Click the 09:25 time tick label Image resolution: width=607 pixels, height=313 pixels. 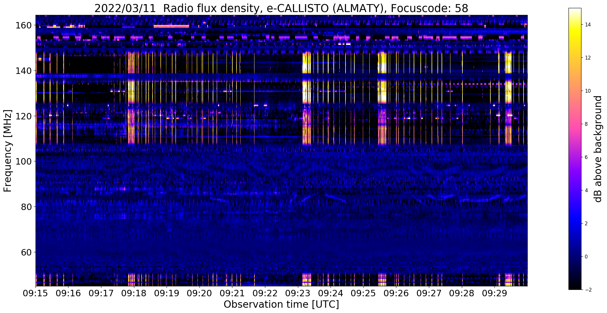click(x=363, y=293)
